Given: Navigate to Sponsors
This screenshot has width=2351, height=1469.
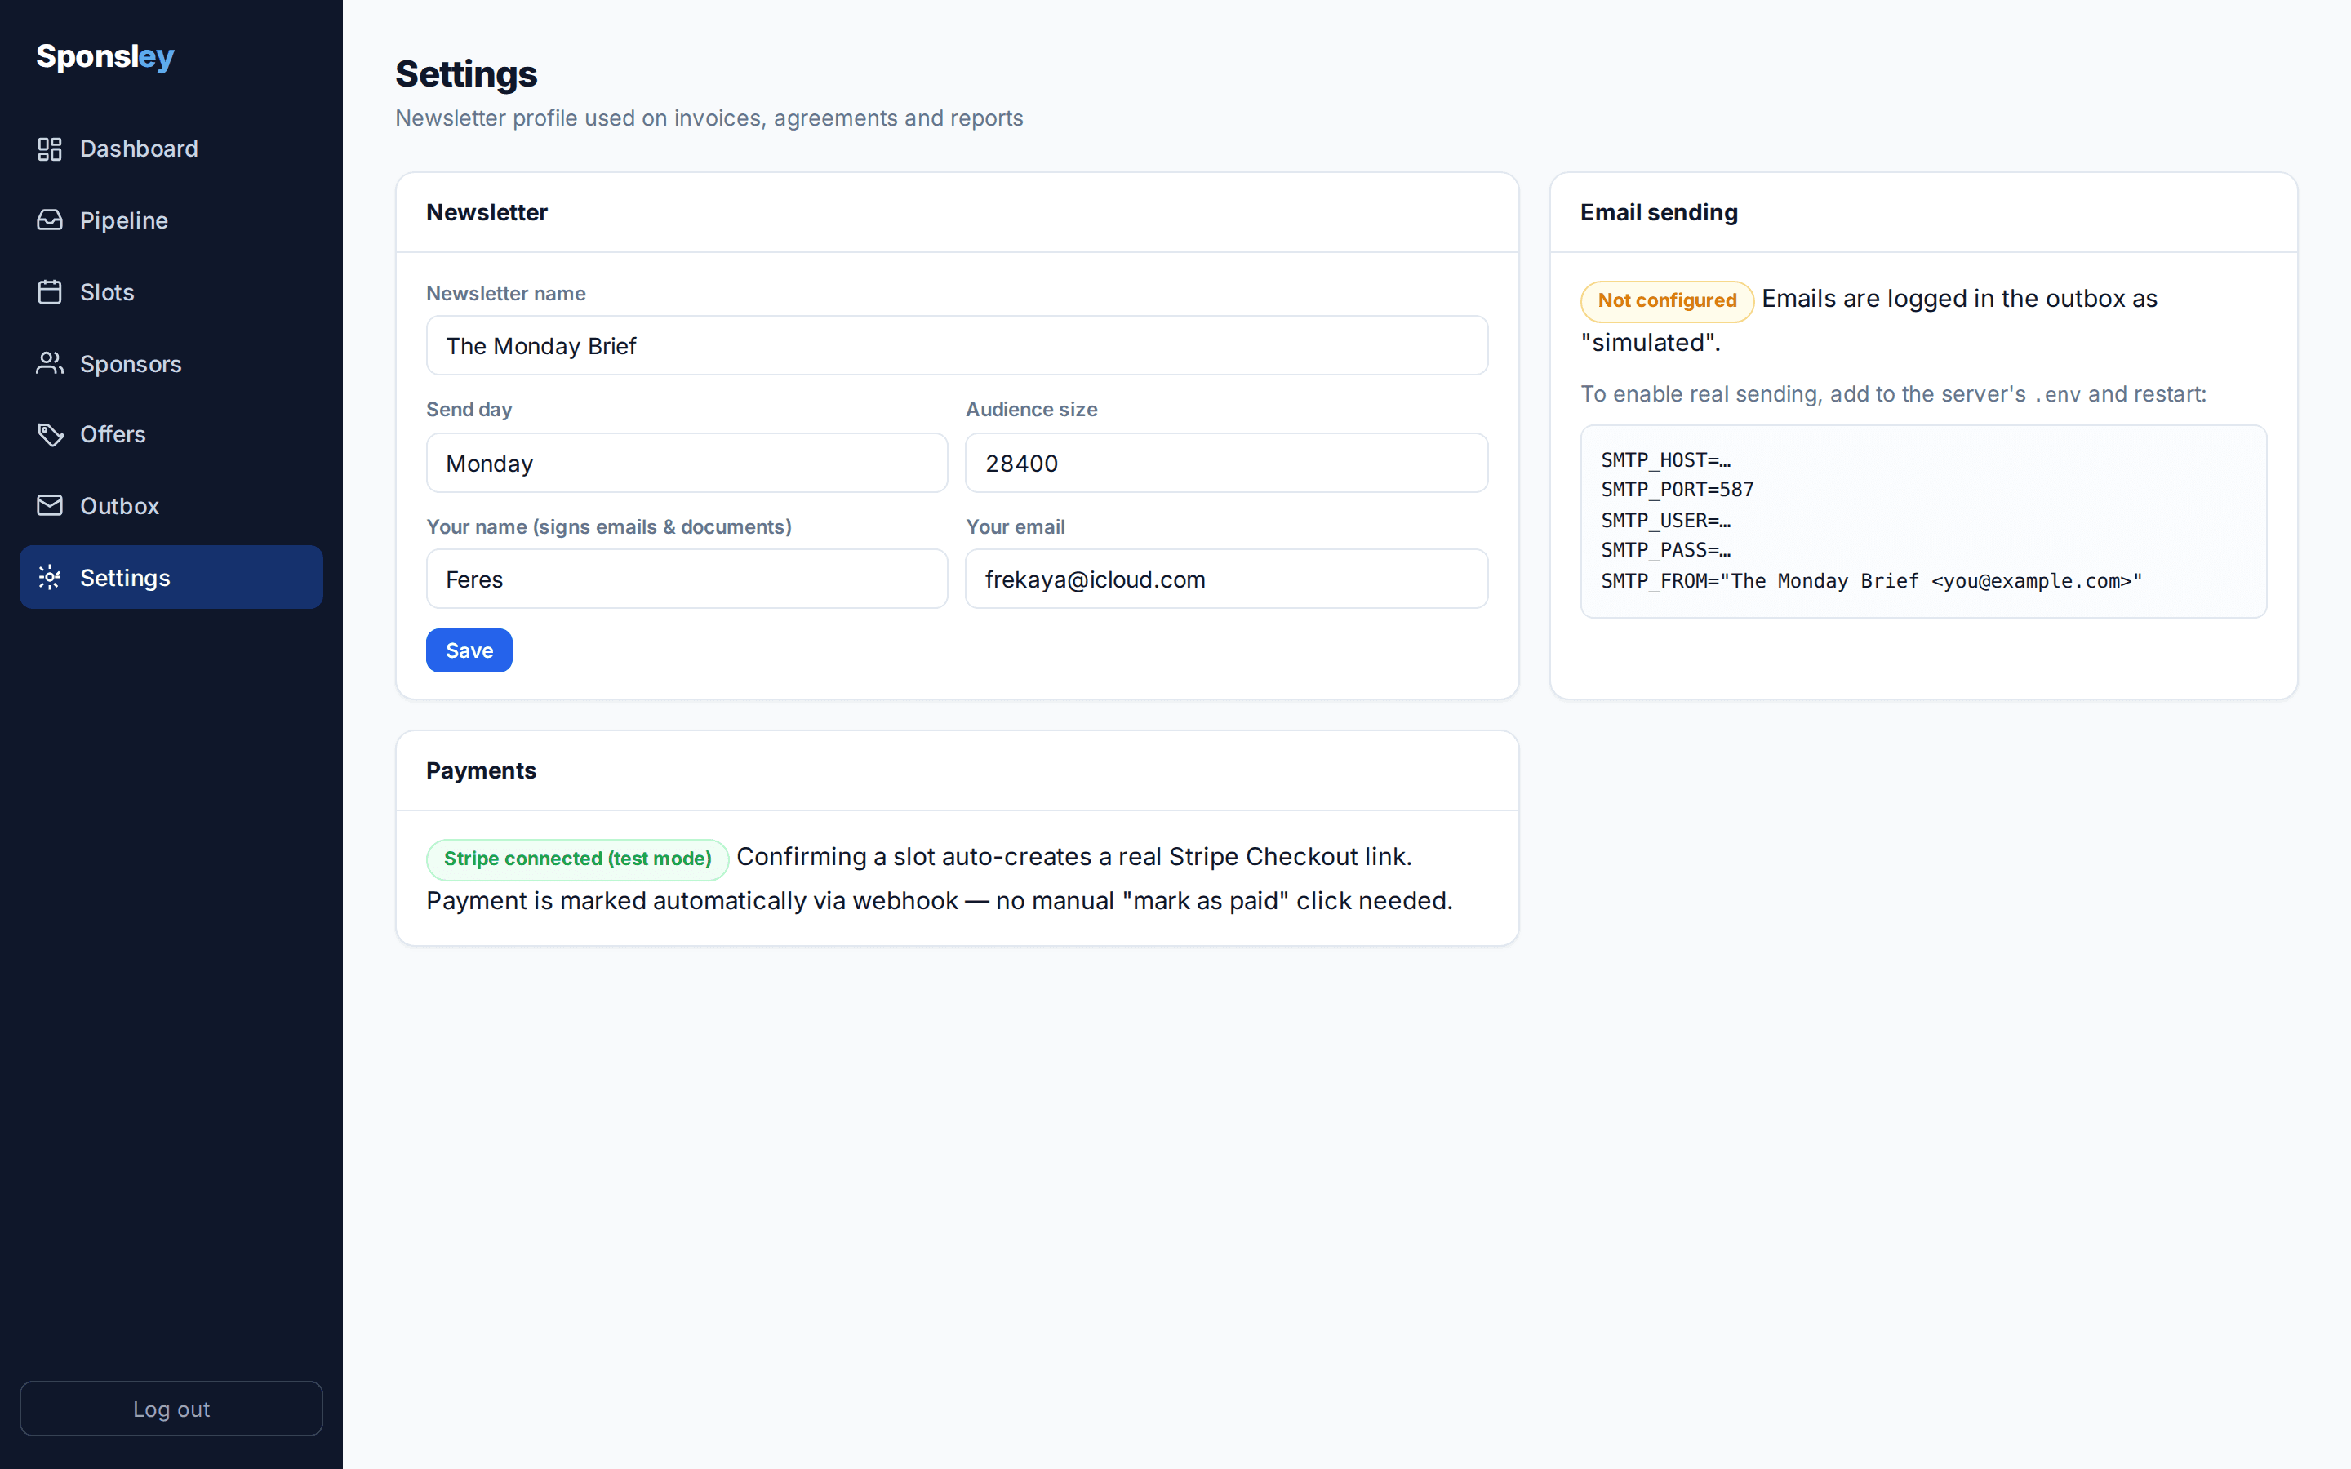Looking at the screenshot, I should 171,363.
